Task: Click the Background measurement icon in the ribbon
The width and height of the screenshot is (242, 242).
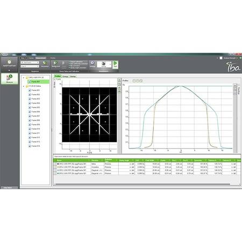Action: [x=56, y=63]
